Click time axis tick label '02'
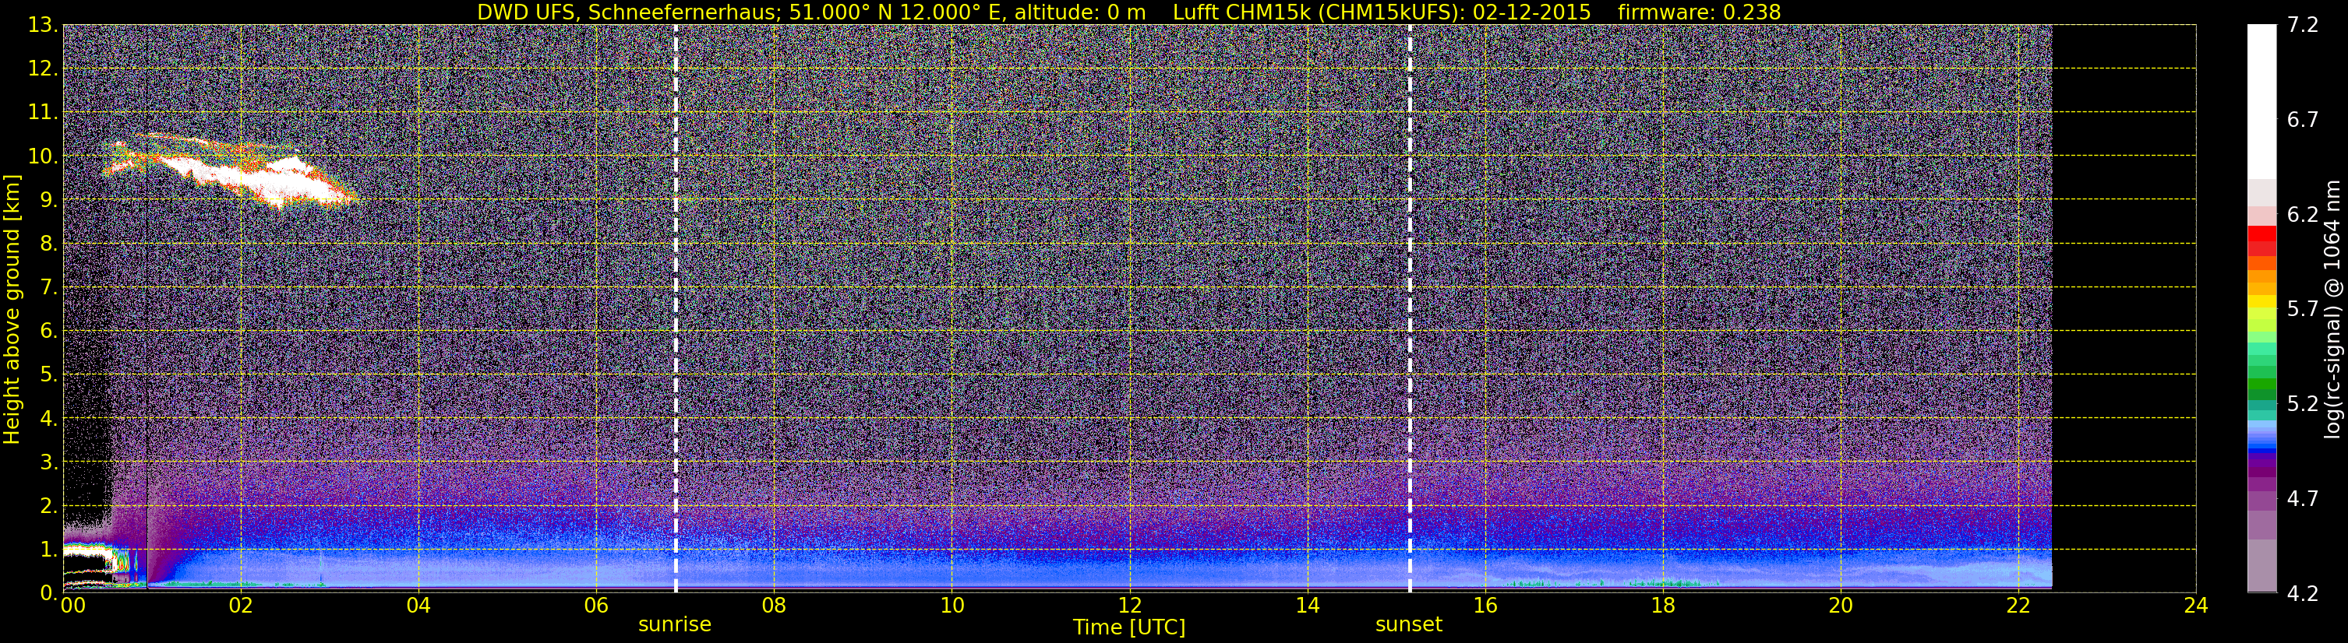Image resolution: width=2348 pixels, height=643 pixels. [x=241, y=606]
